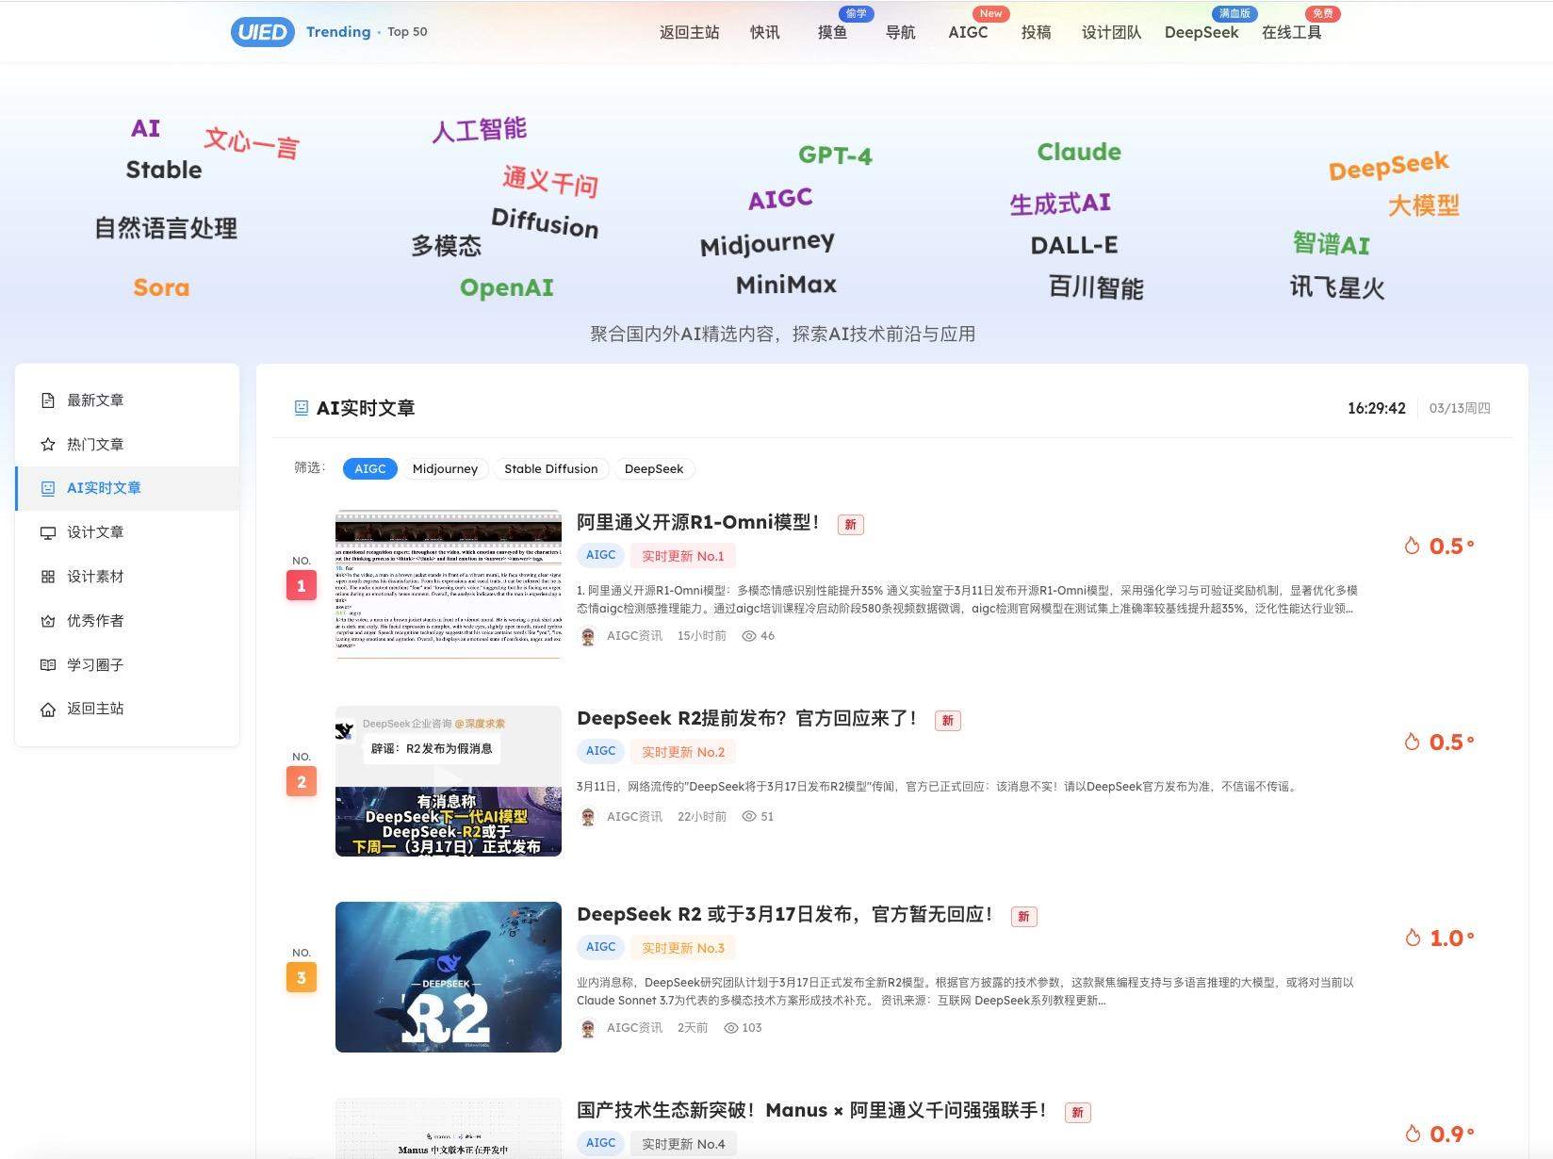
Task: Open AIGC in the top navigation
Action: [968, 32]
